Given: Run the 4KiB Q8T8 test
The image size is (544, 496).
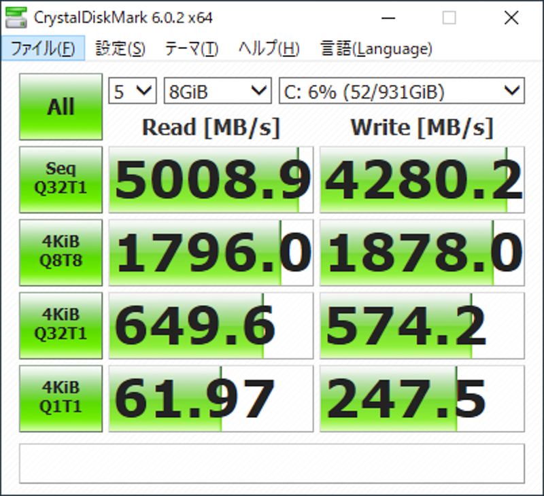Looking at the screenshot, I should pos(60,252).
